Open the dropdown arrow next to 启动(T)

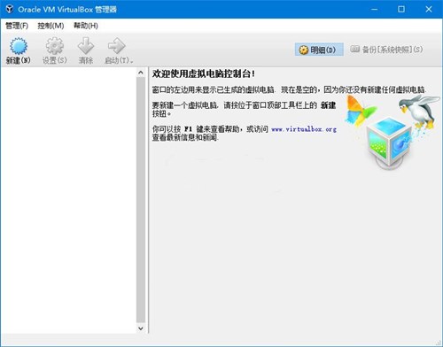pos(132,61)
